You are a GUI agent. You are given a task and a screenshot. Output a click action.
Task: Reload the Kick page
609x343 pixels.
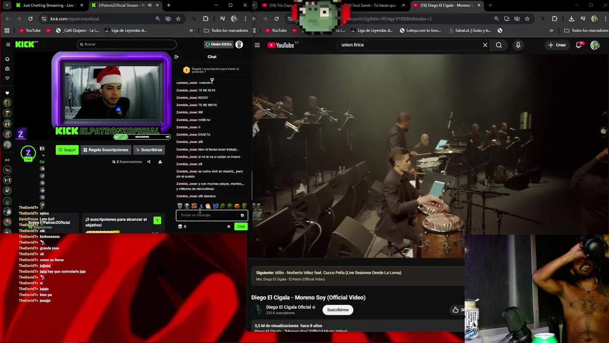pyautogui.click(x=30, y=19)
